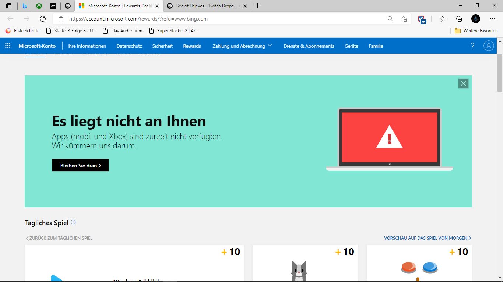Minimize the Edge browser window
503x282 pixels.
click(x=461, y=6)
